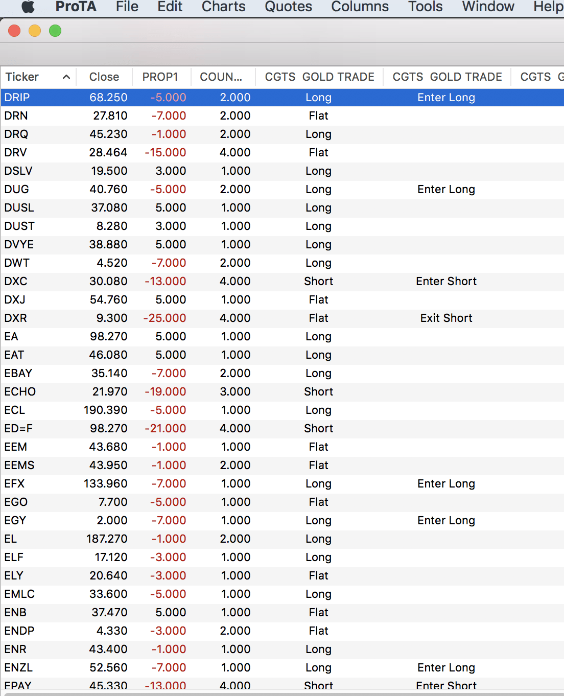The width and height of the screenshot is (564, 696).
Task: Open the Quotes menu
Action: point(289,7)
